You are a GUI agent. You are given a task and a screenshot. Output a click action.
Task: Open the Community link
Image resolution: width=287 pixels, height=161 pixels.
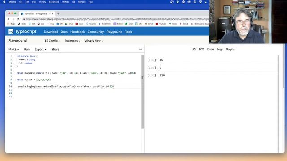coord(96,32)
